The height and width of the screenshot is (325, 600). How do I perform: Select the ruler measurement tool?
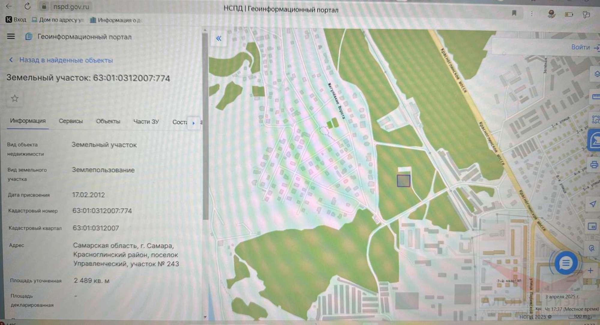coord(596,96)
